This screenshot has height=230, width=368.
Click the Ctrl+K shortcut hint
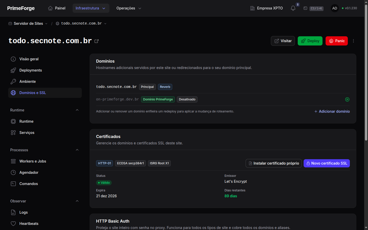(316, 8)
